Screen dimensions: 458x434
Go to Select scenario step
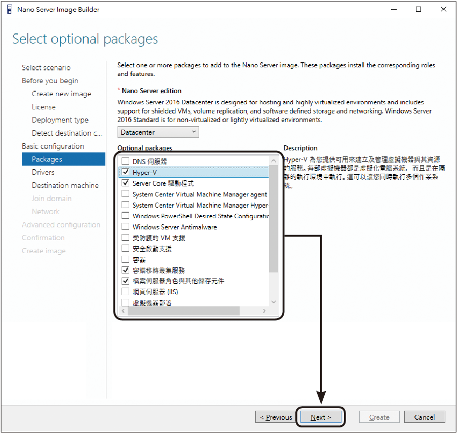tap(46, 68)
